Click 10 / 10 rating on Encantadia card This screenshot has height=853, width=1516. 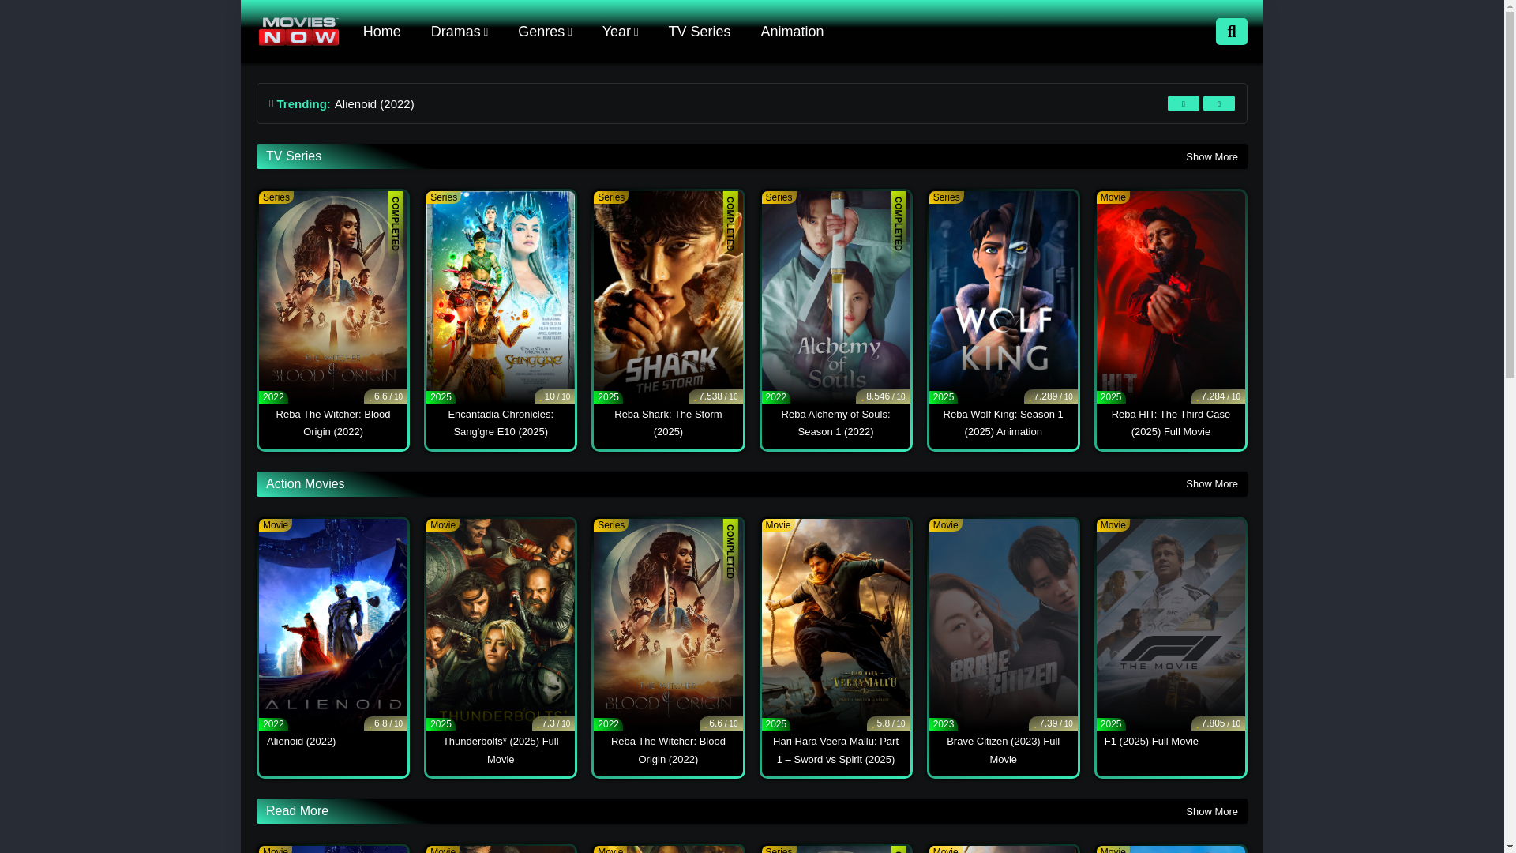[555, 396]
